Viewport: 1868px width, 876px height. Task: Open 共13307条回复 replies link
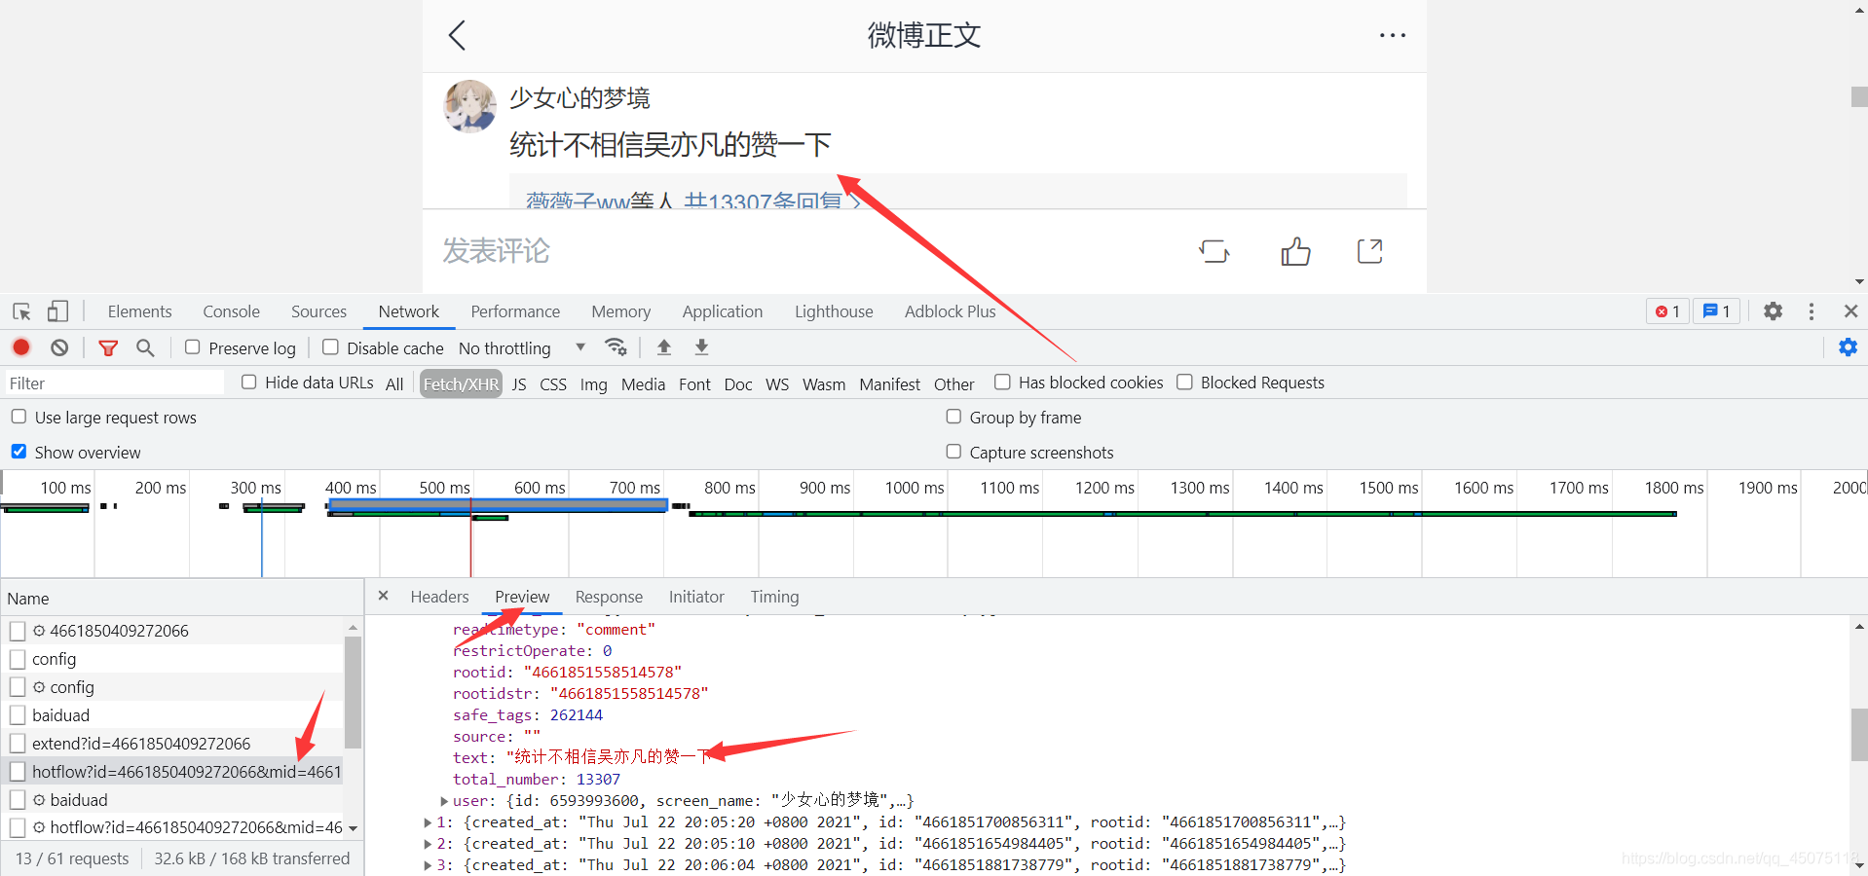tap(771, 201)
